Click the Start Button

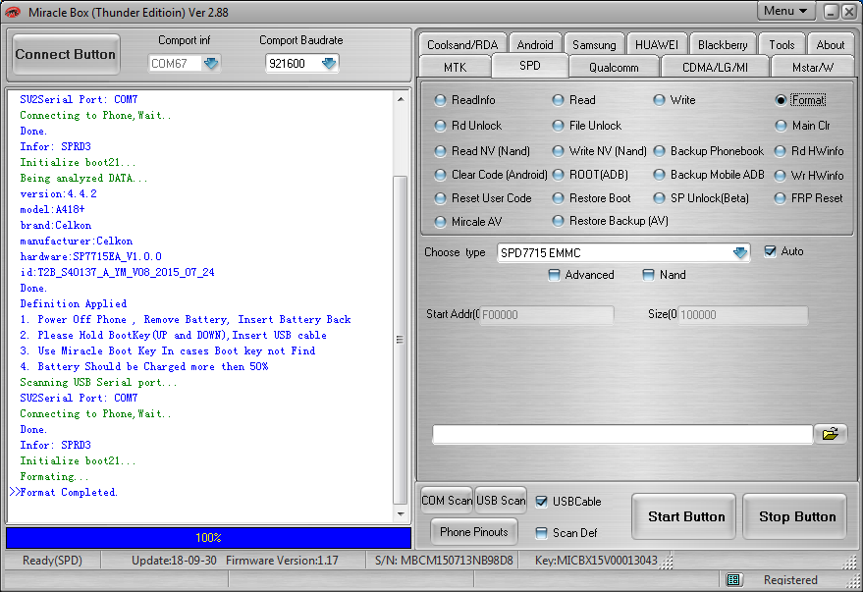[683, 516]
